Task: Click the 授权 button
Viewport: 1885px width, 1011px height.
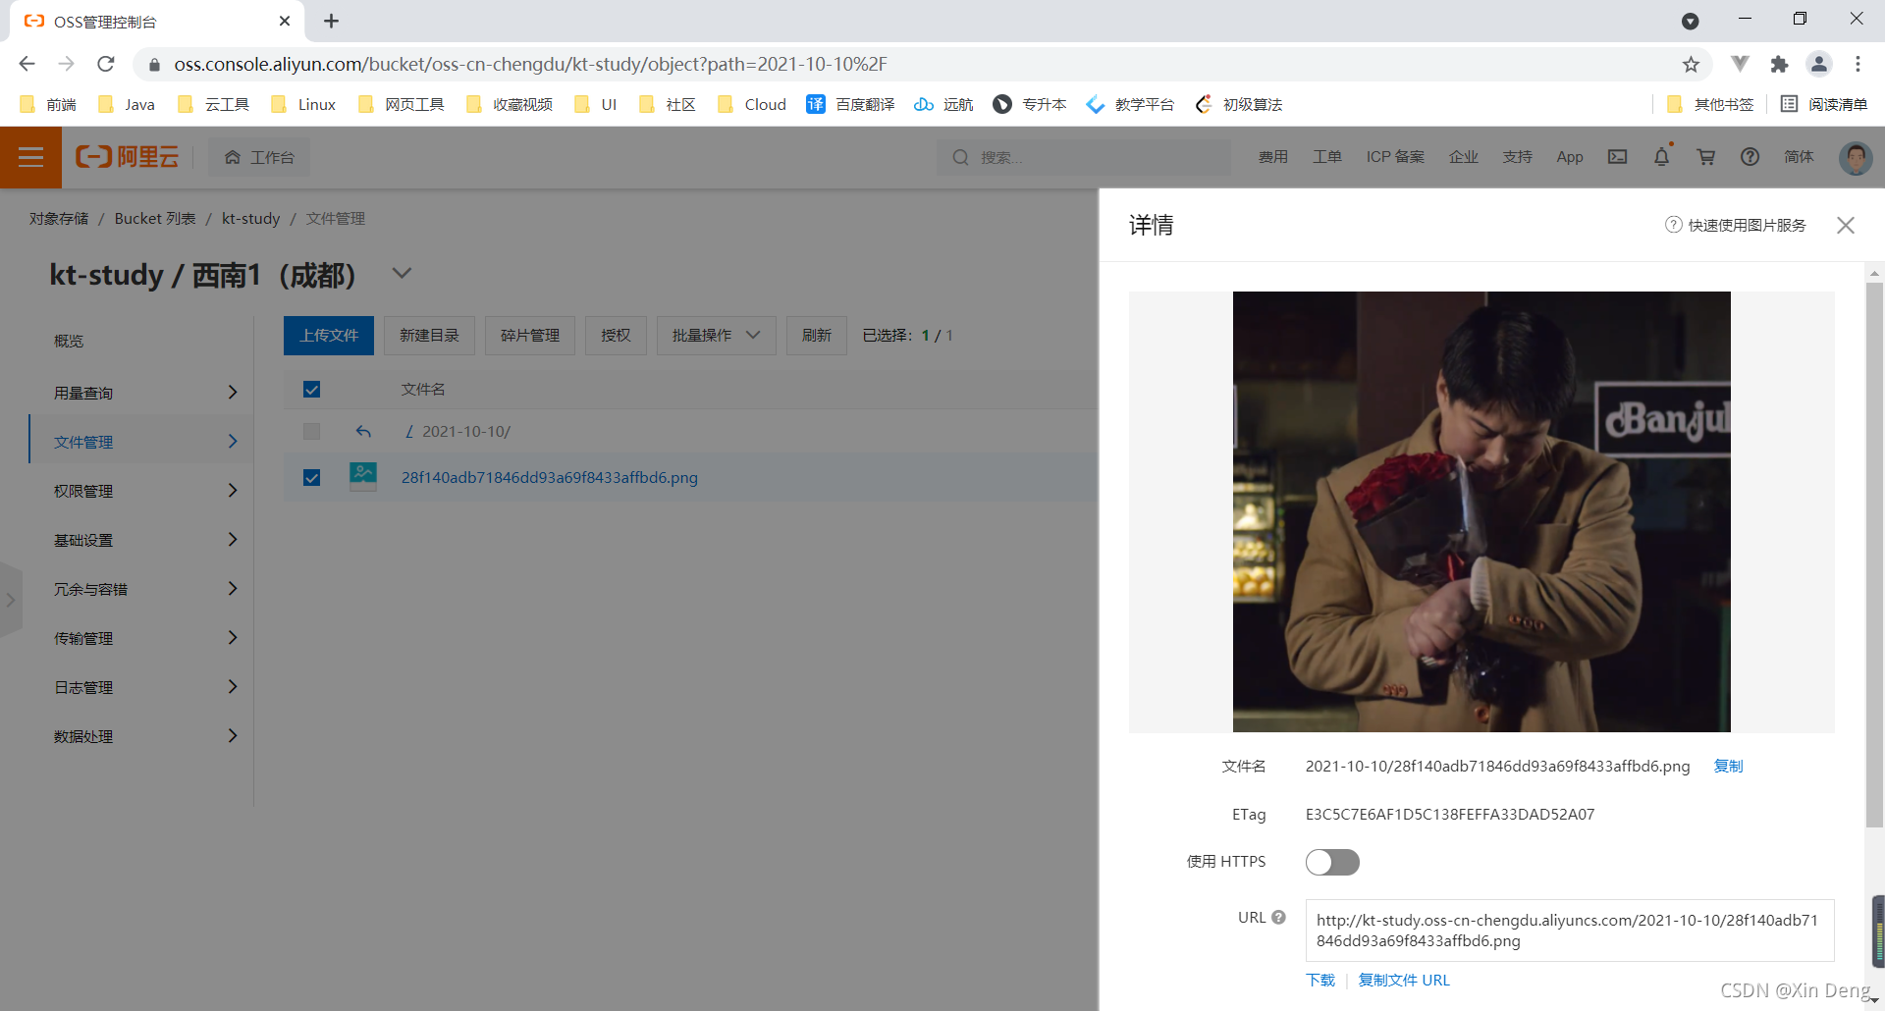Action: pyautogui.click(x=616, y=336)
